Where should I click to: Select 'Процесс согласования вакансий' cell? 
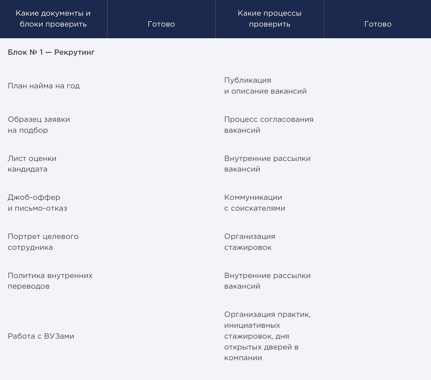(x=269, y=125)
